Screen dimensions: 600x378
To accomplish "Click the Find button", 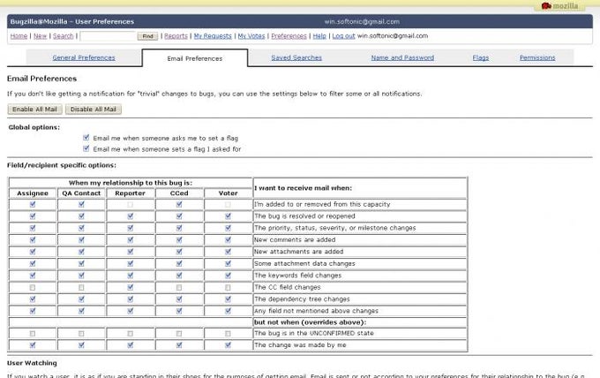I will click(x=147, y=36).
